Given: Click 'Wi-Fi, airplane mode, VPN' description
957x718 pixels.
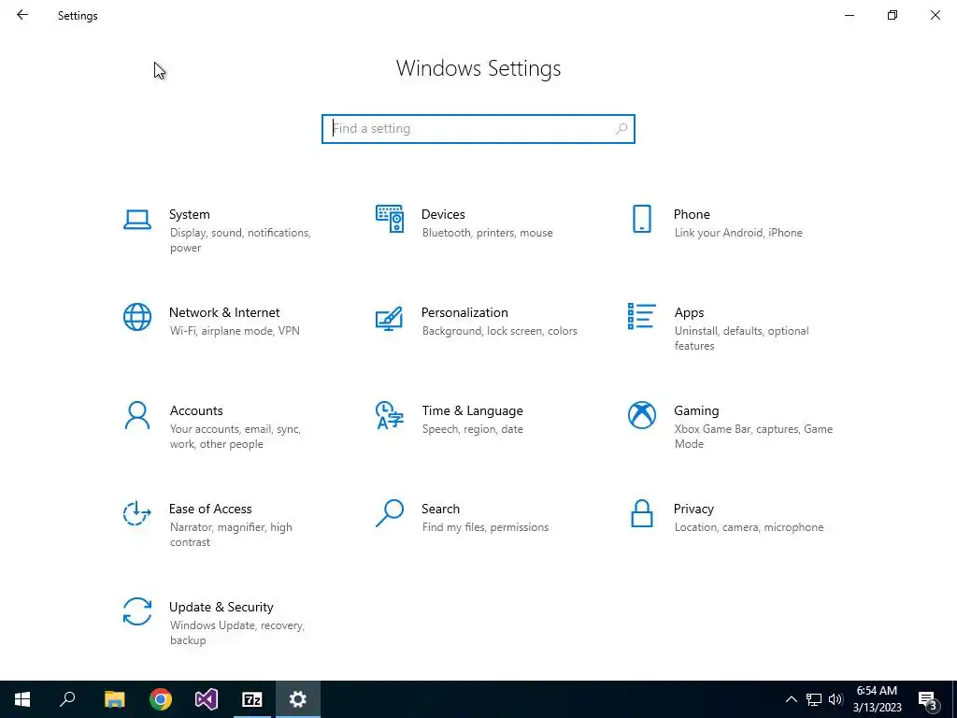Looking at the screenshot, I should [235, 331].
